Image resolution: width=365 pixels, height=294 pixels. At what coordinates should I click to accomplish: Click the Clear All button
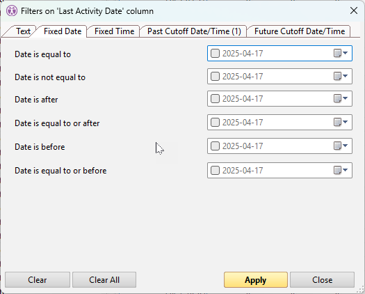(104, 280)
